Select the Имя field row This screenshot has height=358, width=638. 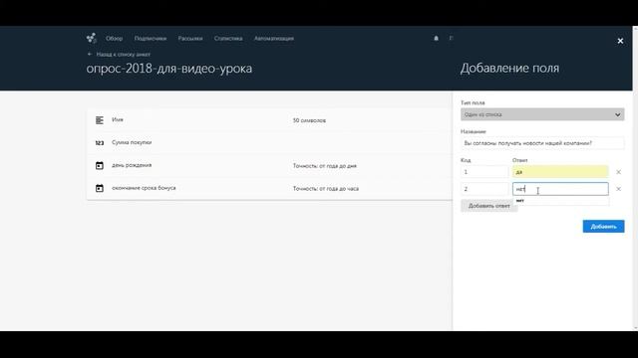pyautogui.click(x=269, y=120)
